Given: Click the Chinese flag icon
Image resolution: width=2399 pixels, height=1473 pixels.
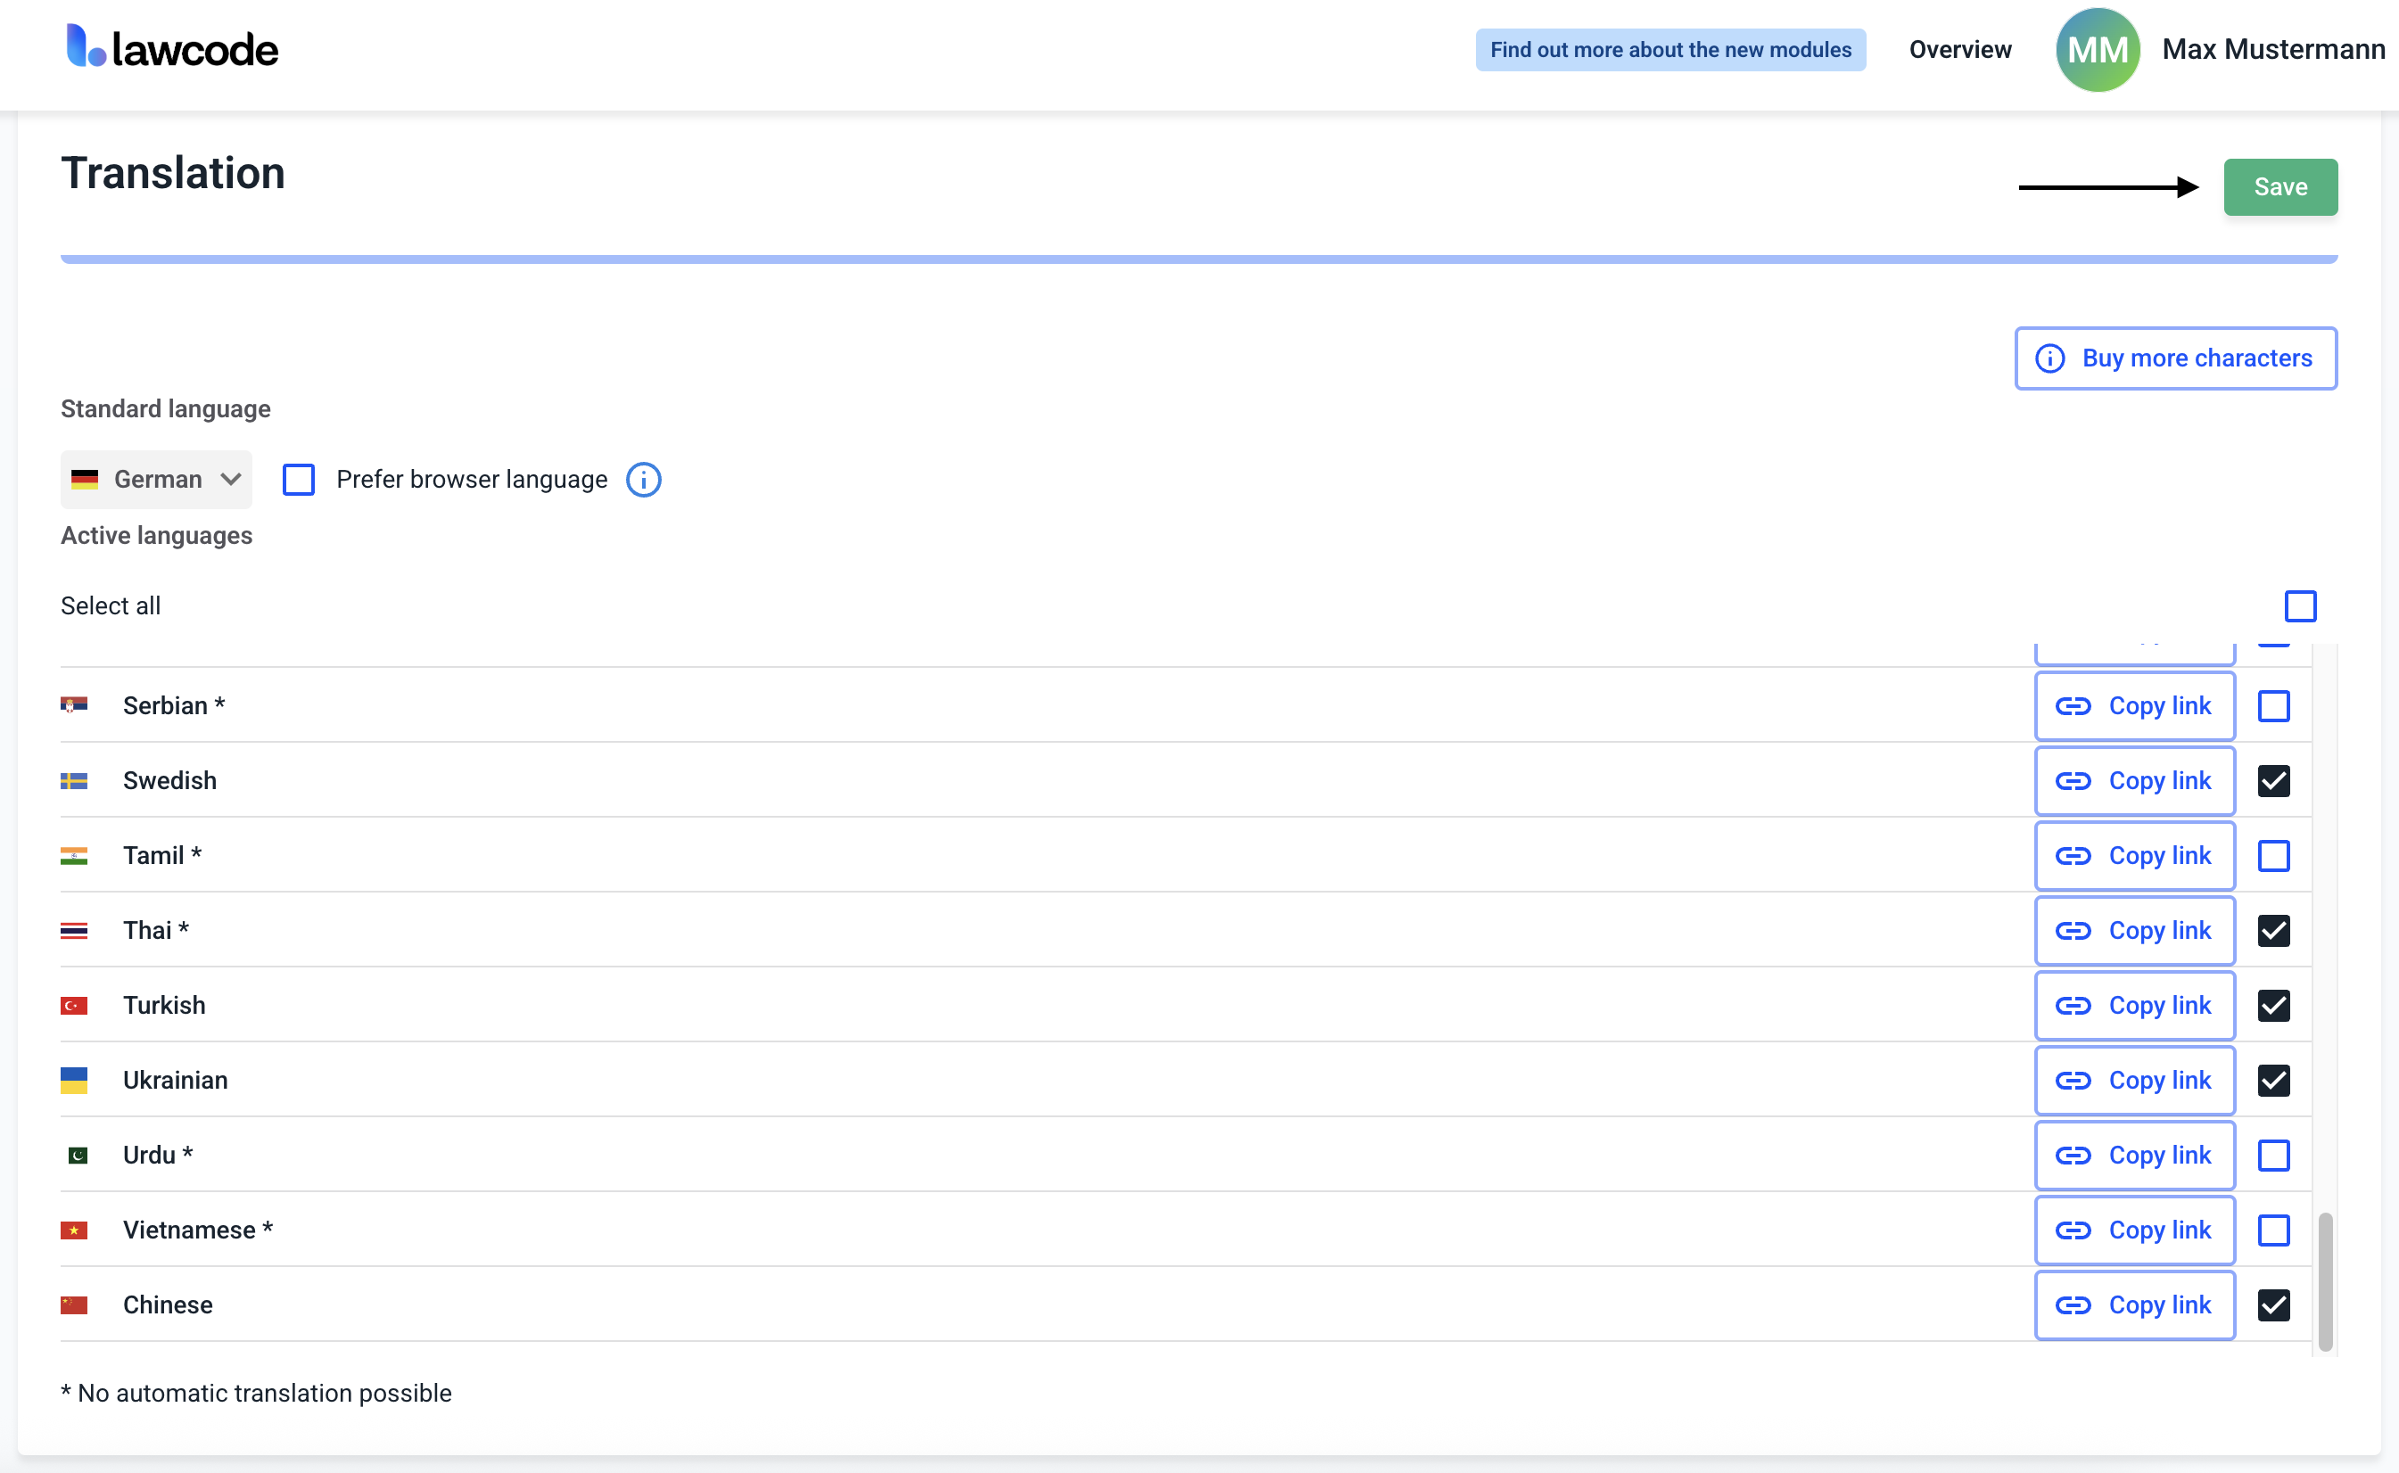Looking at the screenshot, I should (x=74, y=1305).
